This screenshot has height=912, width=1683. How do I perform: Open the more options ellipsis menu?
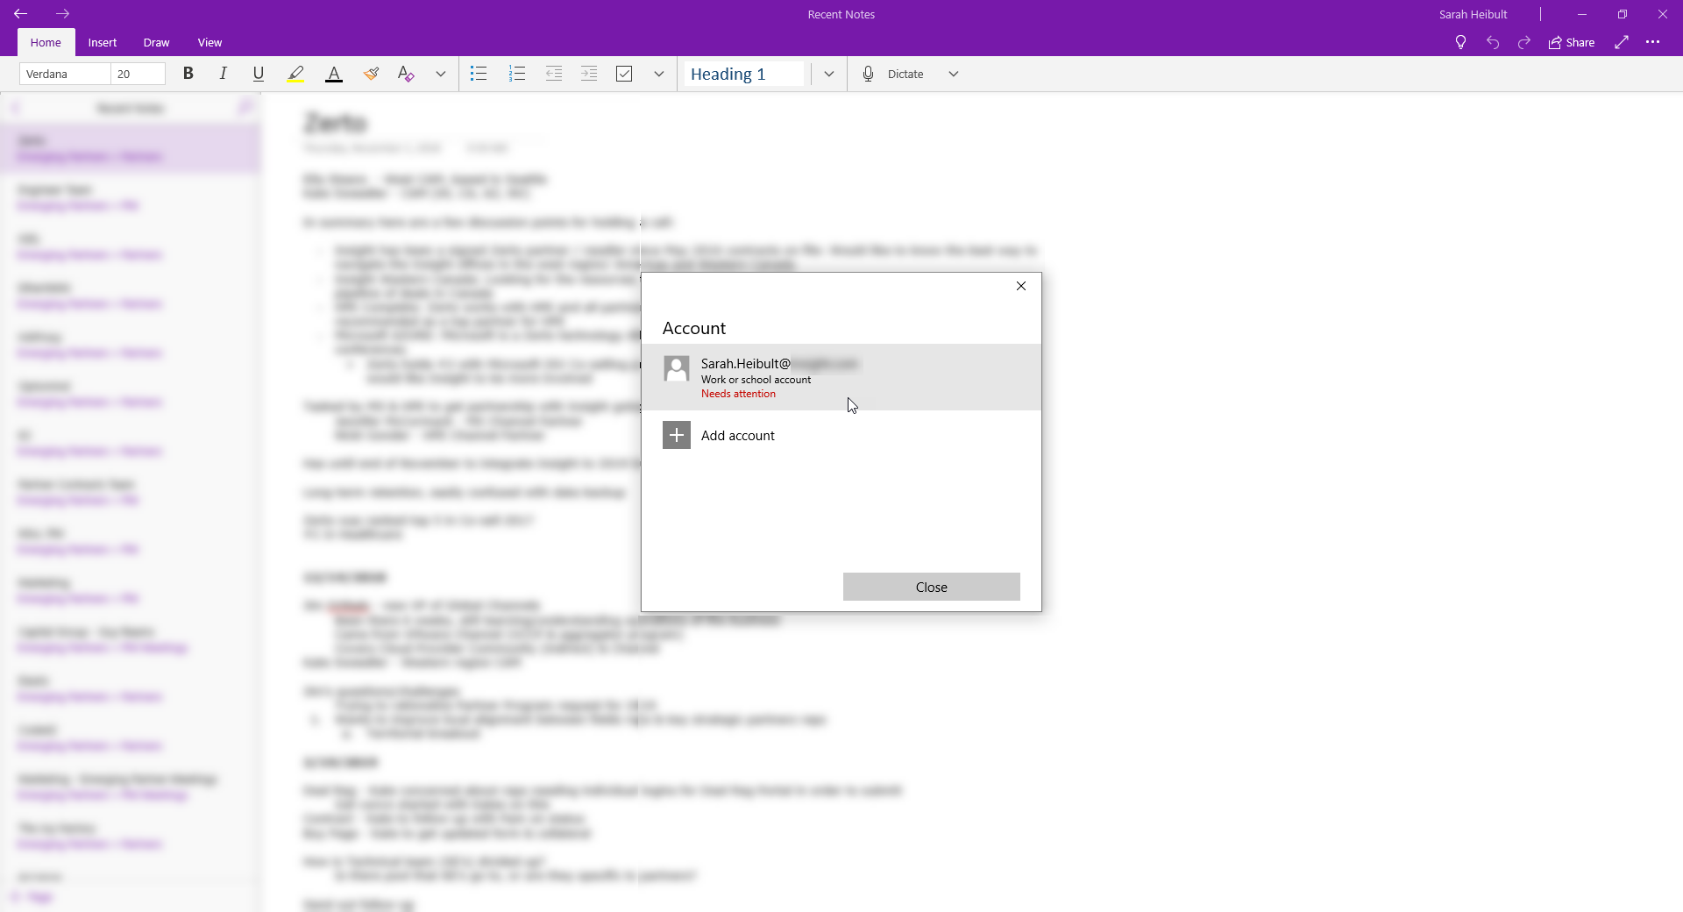pyautogui.click(x=1653, y=42)
